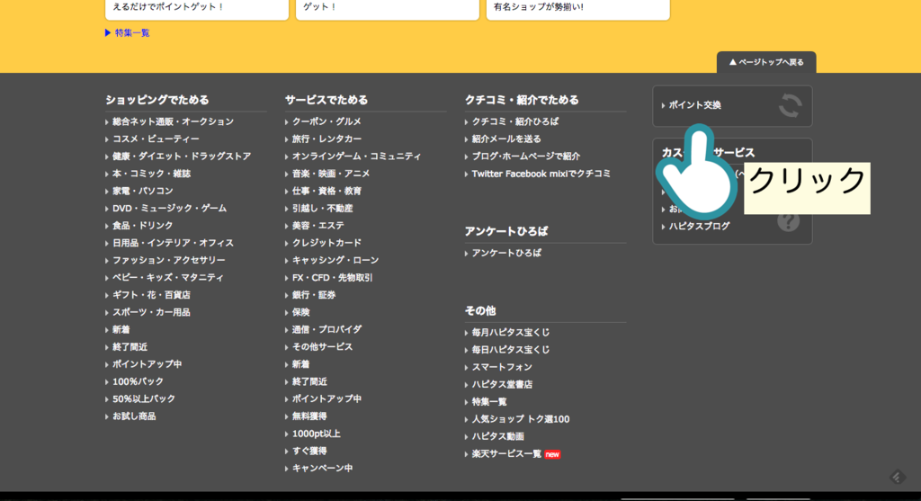
Task: Open Twitter Facebook mixiでクチコミ link
Action: (541, 174)
